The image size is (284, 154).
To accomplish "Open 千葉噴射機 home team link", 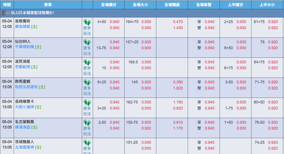I will 24,47.
